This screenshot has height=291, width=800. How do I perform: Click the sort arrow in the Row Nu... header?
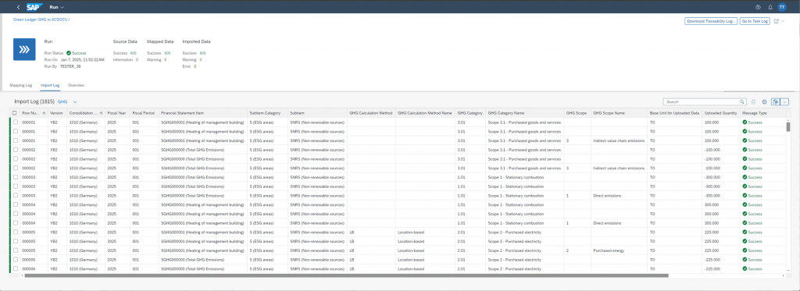coord(44,112)
